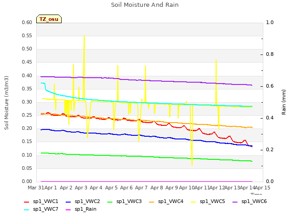This screenshot has height=218, width=290.
Task: Click the Apr 7 x-axis tick label
Action: pyautogui.click(x=141, y=188)
